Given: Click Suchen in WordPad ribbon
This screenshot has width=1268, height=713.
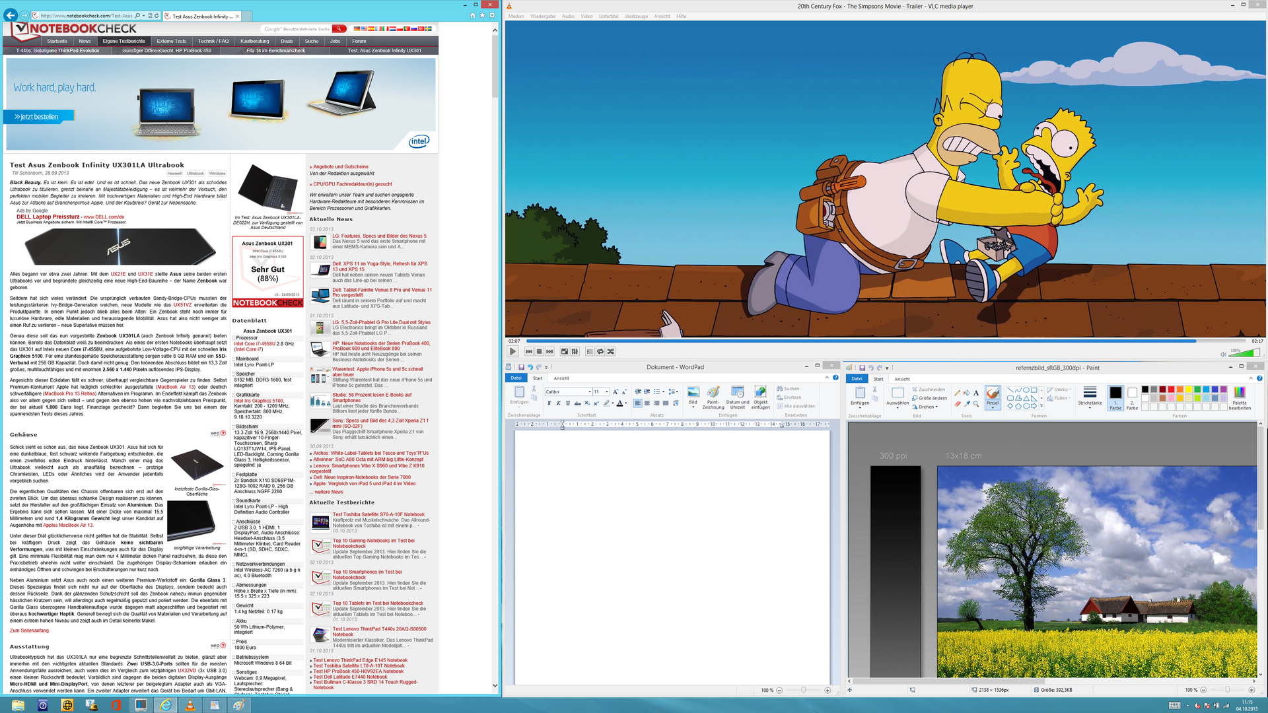Looking at the screenshot, I should (788, 389).
